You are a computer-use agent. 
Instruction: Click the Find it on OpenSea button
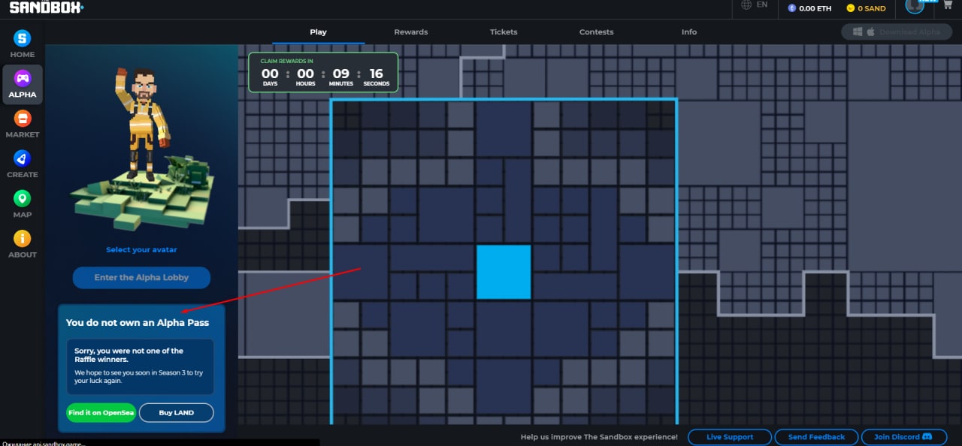[x=101, y=413]
